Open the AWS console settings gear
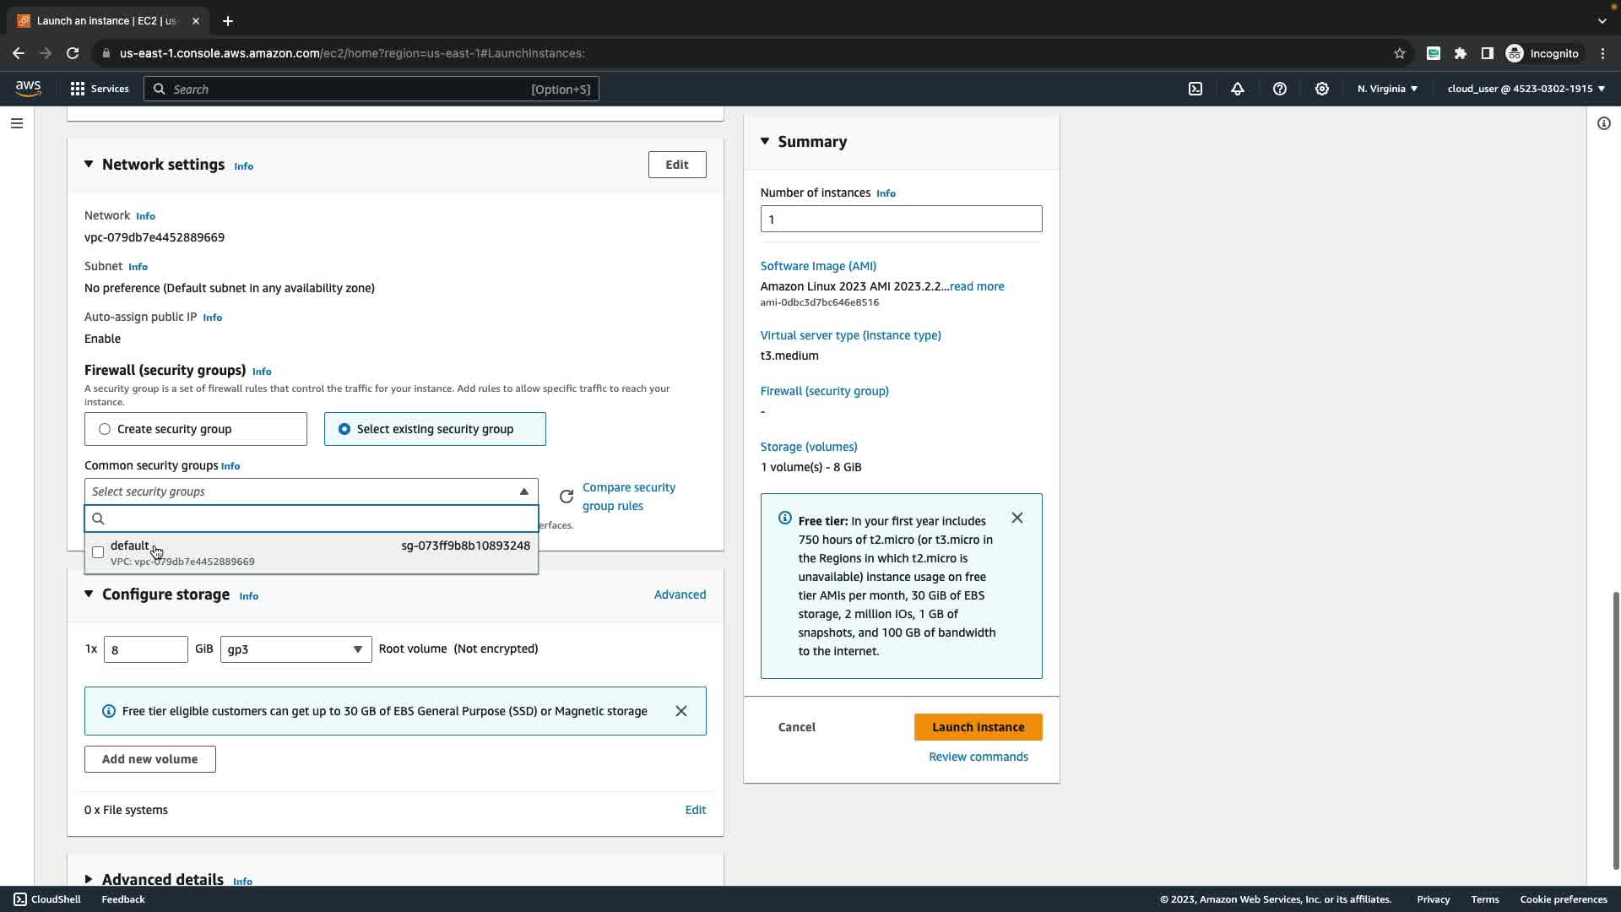 pos(1322,89)
